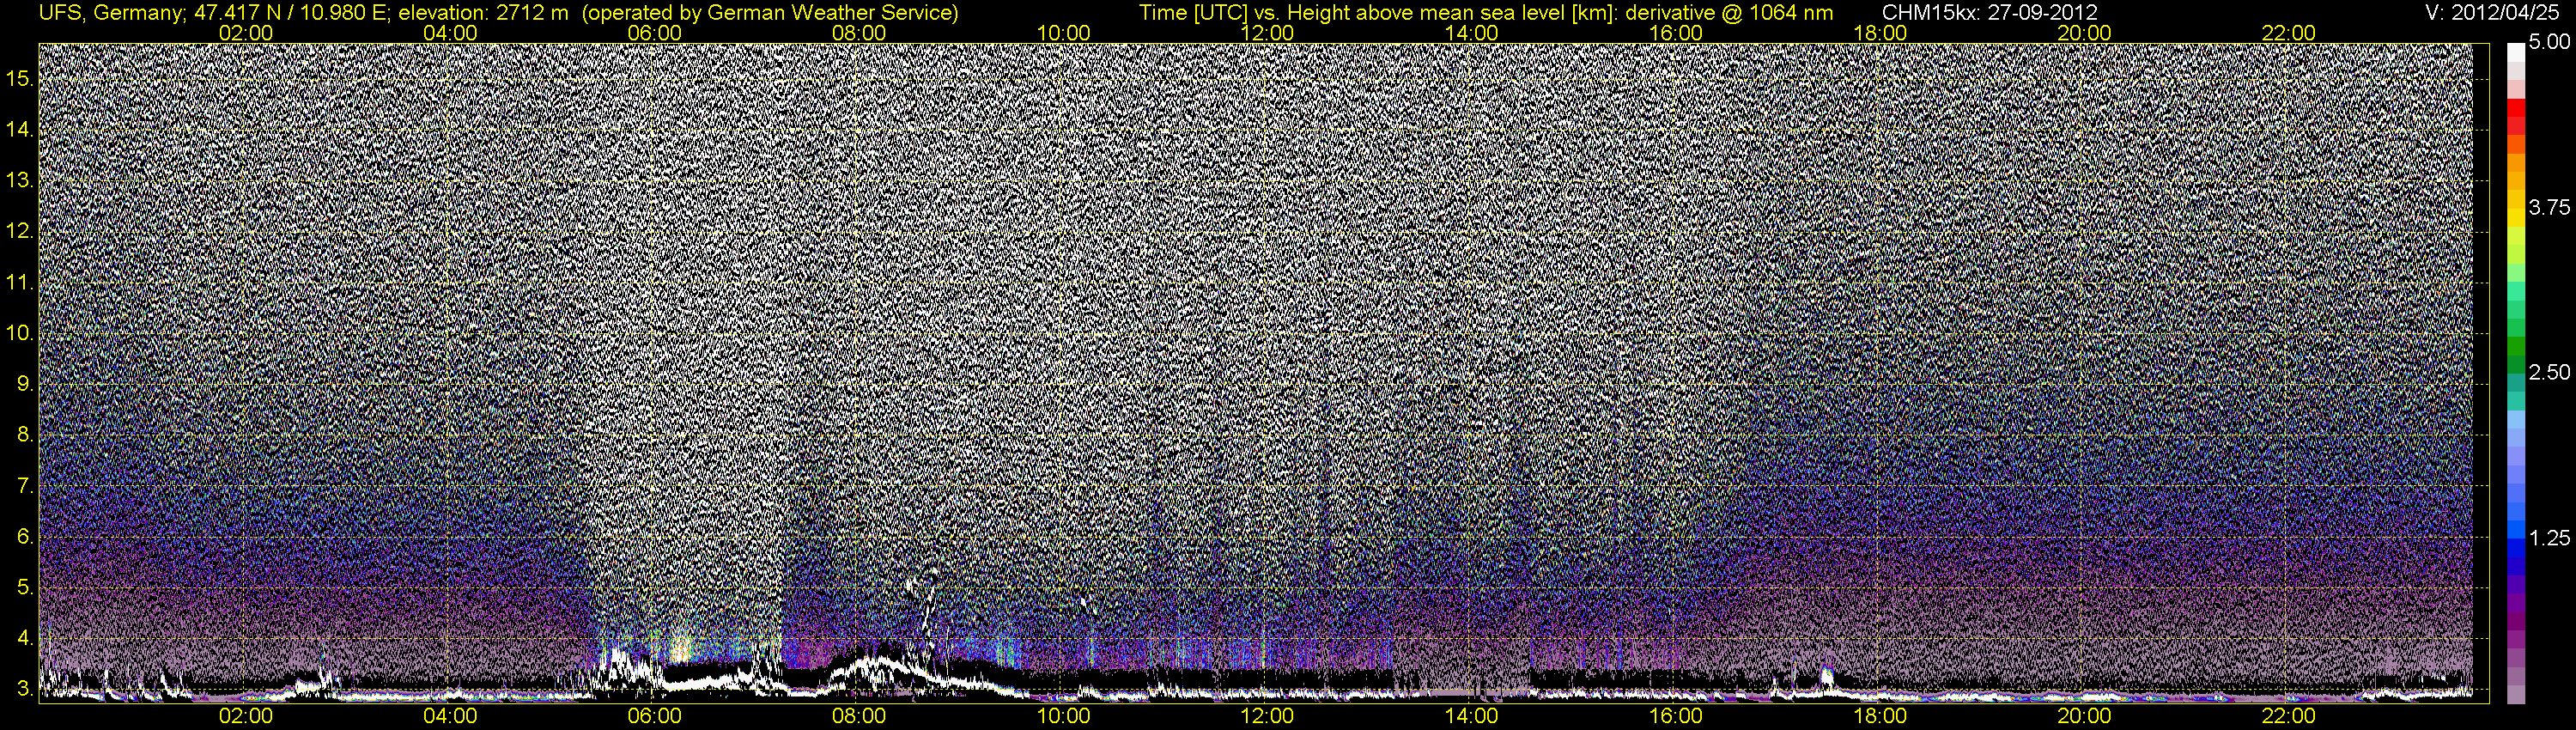Select the "derivative @ 1064 nm" label
This screenshot has width=2576, height=730.
(1730, 13)
